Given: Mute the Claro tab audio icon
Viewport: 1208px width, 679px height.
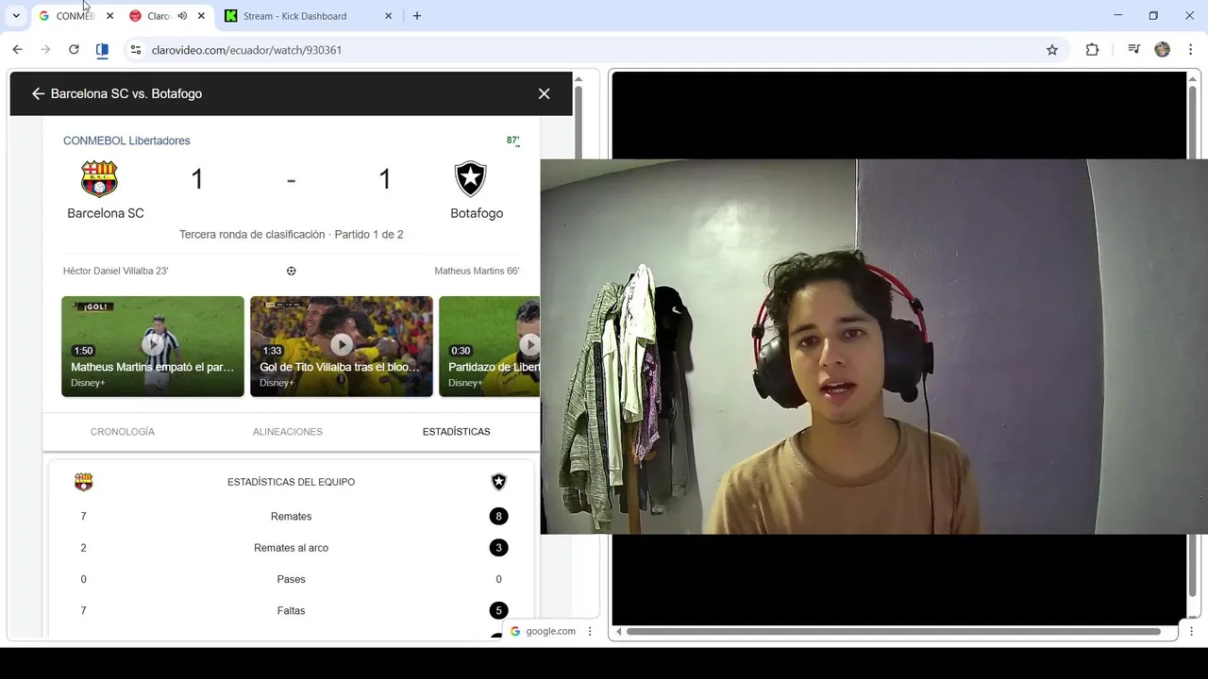Looking at the screenshot, I should pyautogui.click(x=182, y=16).
